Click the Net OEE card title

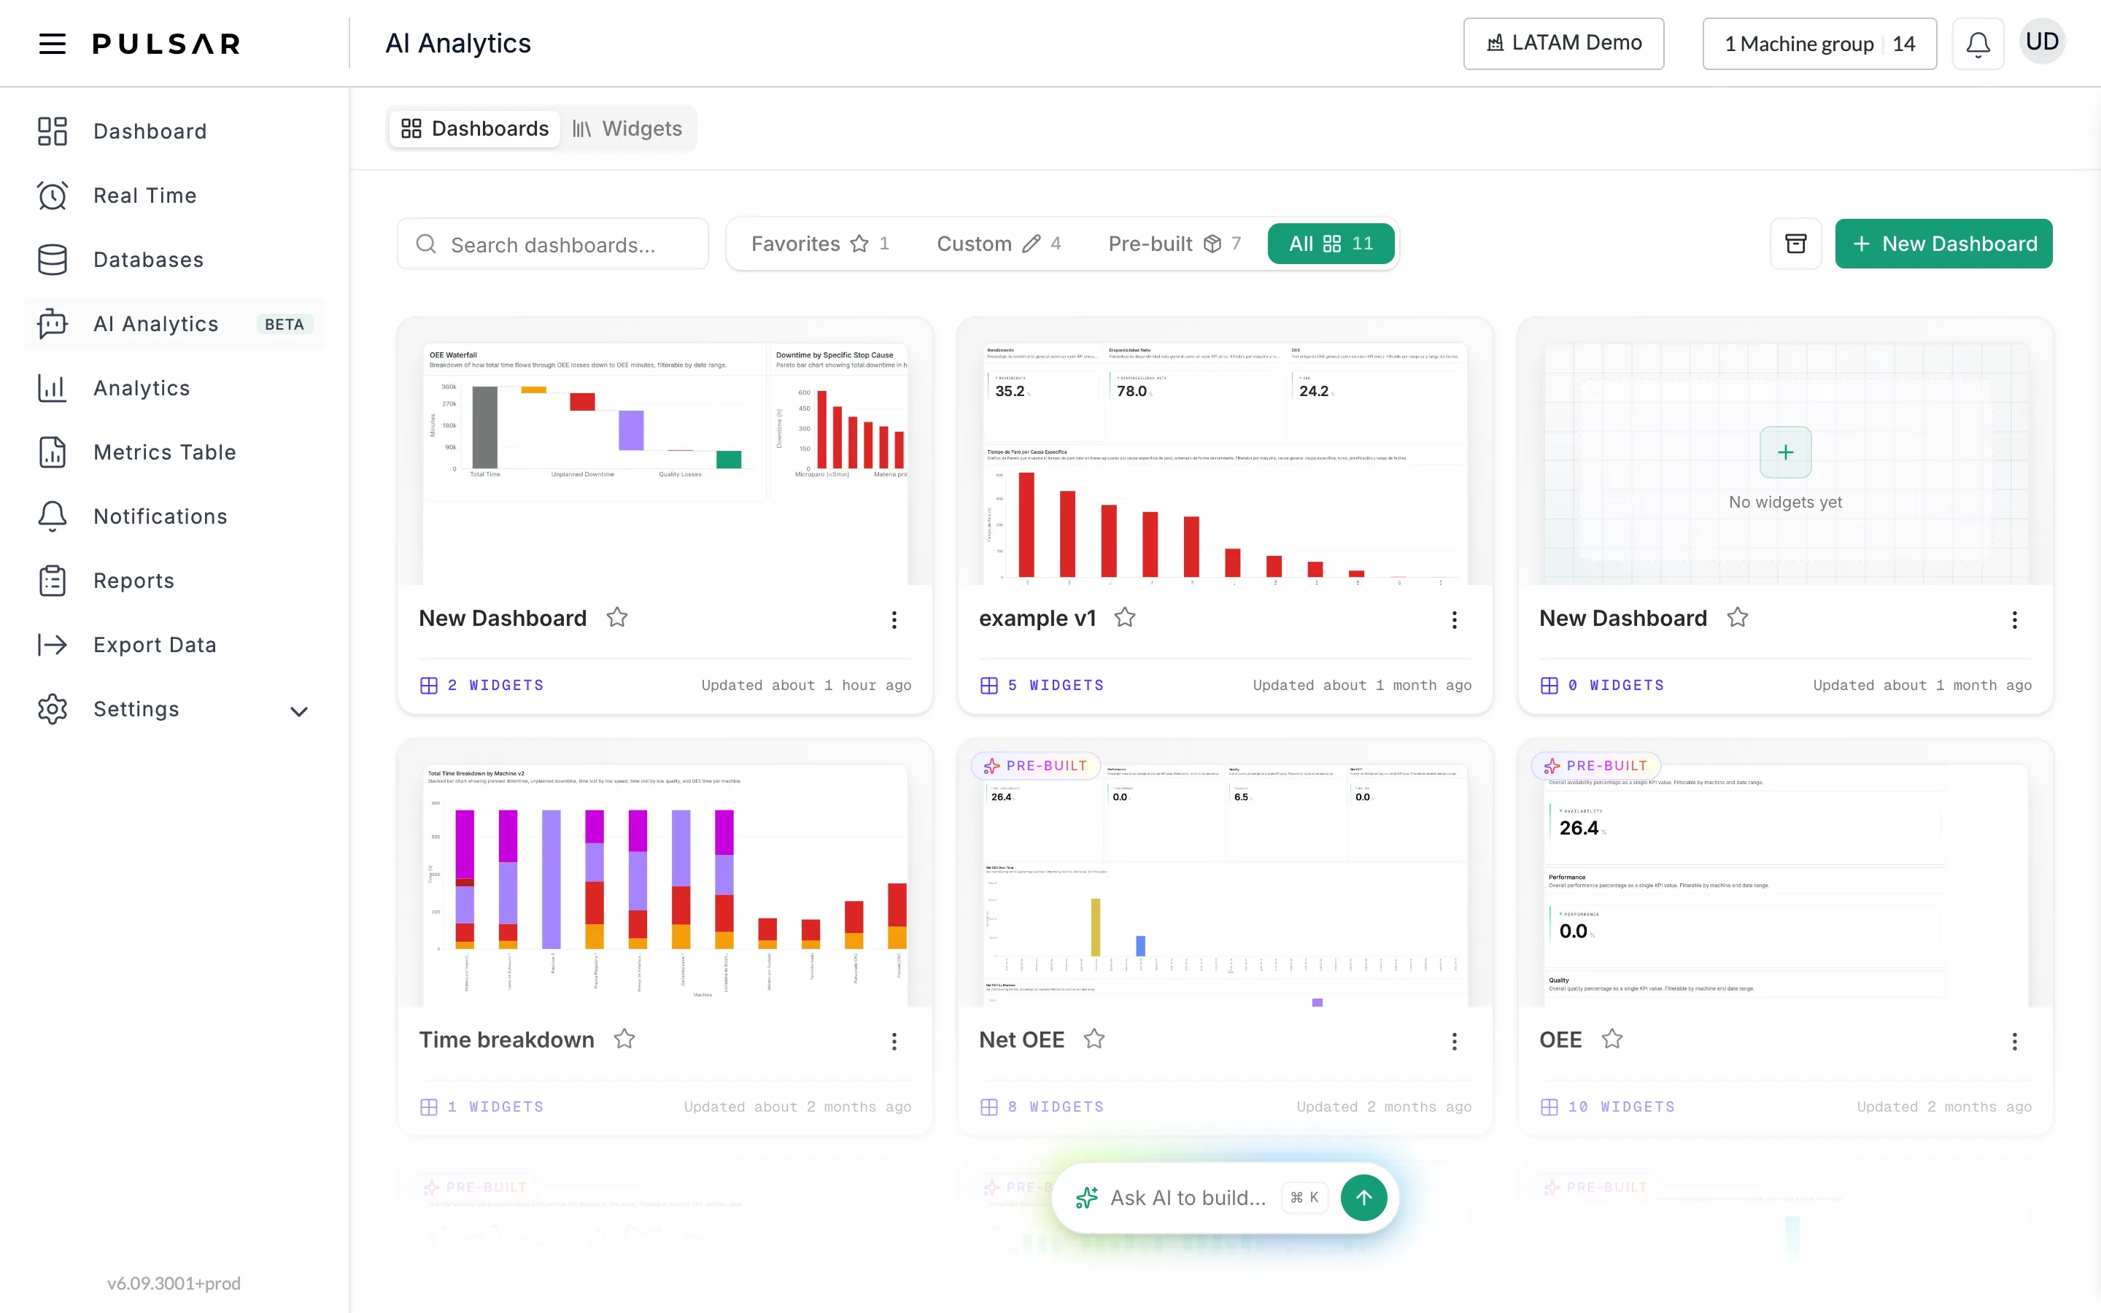point(1022,1039)
